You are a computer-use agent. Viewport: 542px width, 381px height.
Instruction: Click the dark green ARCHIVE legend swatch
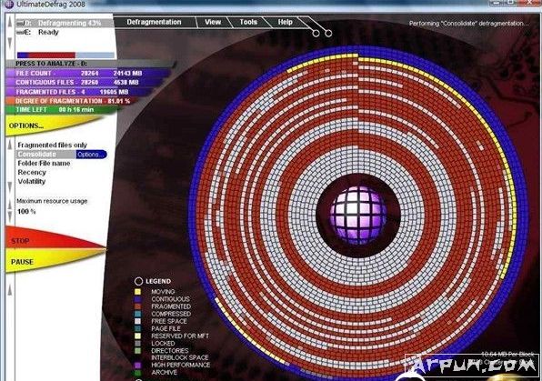click(x=137, y=373)
